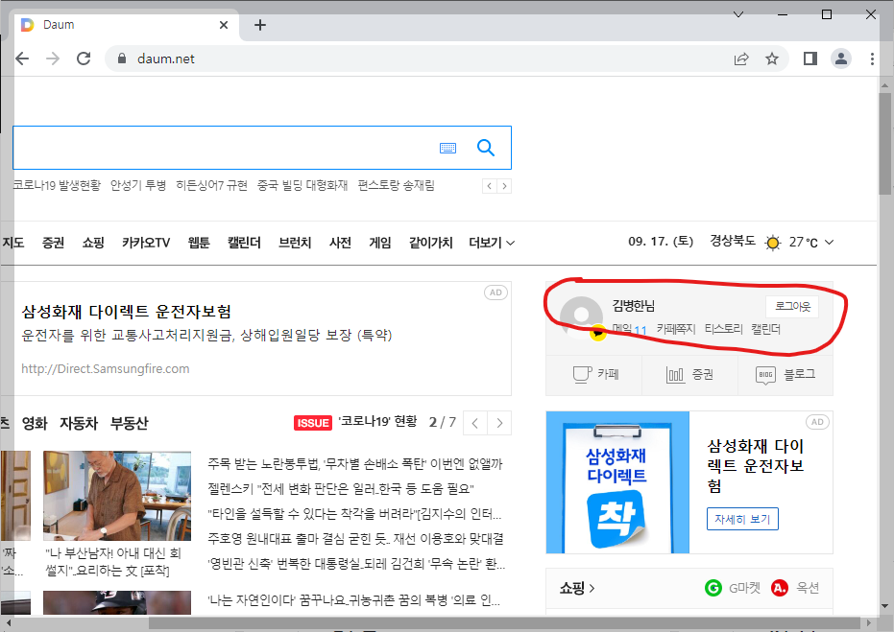Open 코로나19 발생현황 suggested search
This screenshot has height=632, width=894.
click(57, 185)
